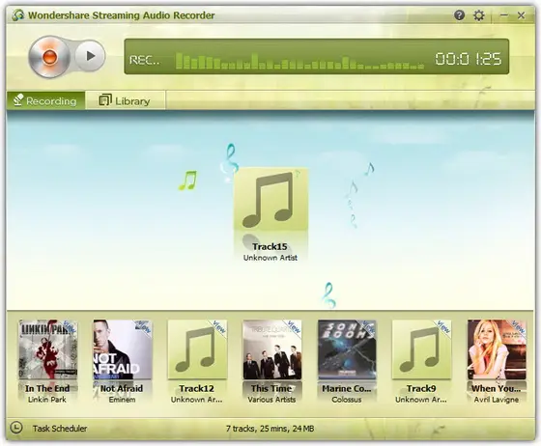Click View ribbon on Track12 cover
This screenshot has width=541, height=446.
click(x=218, y=326)
